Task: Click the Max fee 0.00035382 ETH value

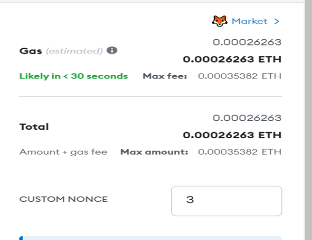Action: (x=239, y=76)
